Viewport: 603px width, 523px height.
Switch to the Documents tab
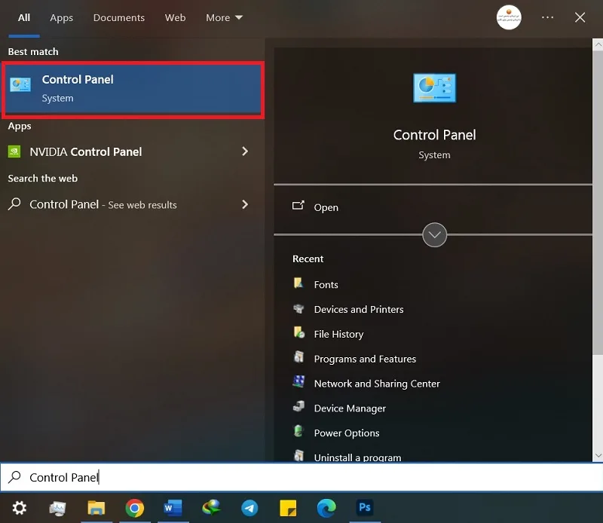[119, 17]
